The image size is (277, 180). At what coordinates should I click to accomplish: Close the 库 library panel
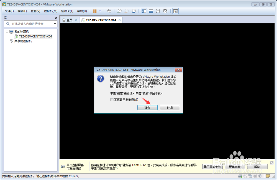pyautogui.click(x=56, y=18)
